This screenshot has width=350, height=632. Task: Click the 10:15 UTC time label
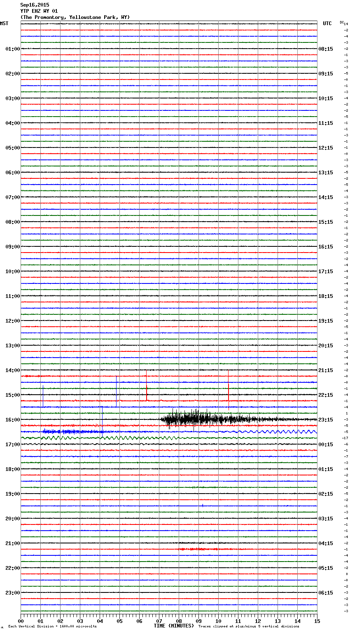pyautogui.click(x=326, y=98)
